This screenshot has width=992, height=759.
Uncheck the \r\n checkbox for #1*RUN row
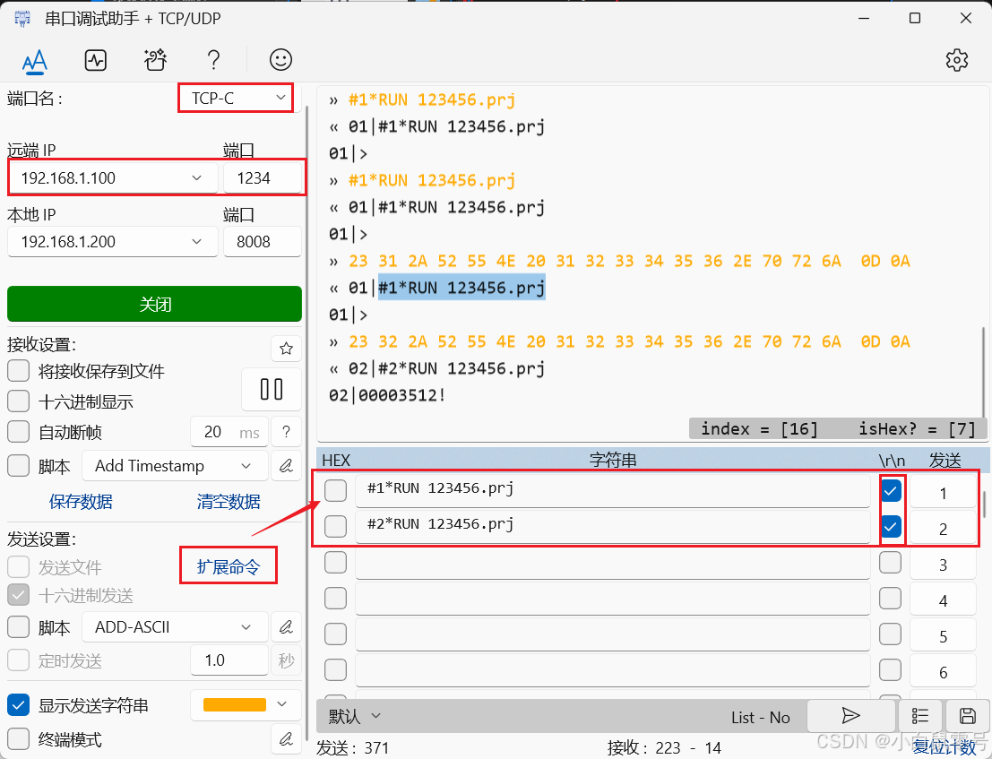tap(890, 490)
